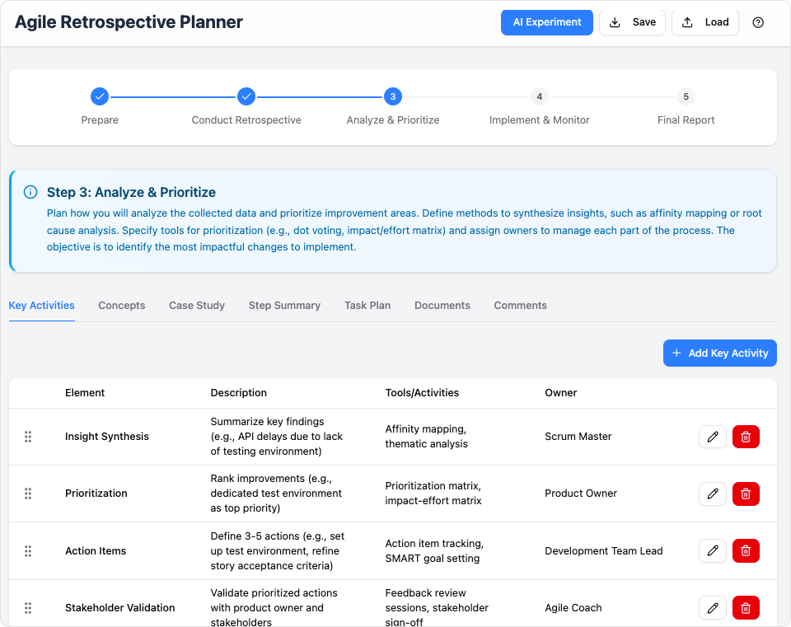Click the 'Define 3-5 actions' description cell
Image resolution: width=791 pixels, height=627 pixels.
278,551
